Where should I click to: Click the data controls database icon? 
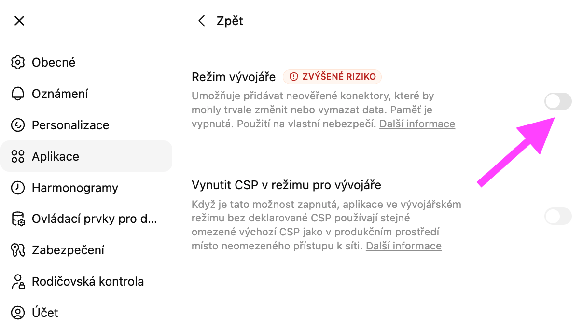[18, 219]
